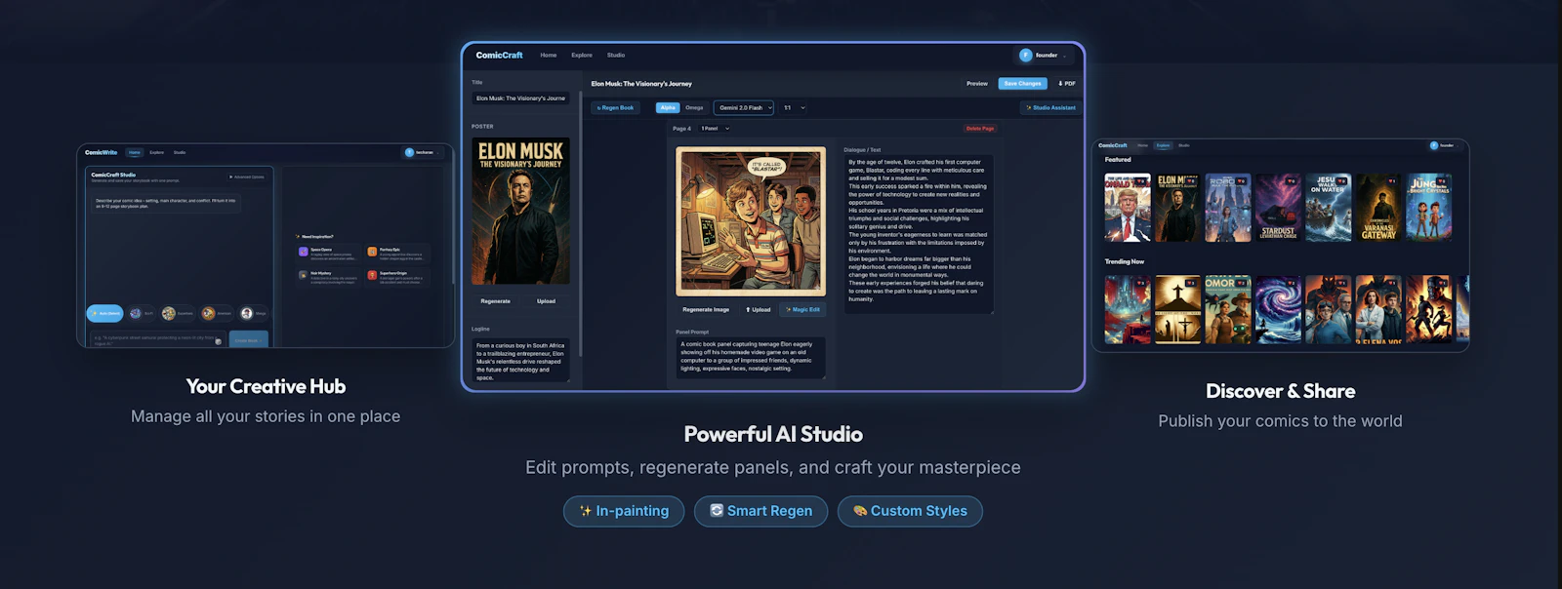Expand Advanced Options in ComicCraft Studio panel

[x=247, y=177]
